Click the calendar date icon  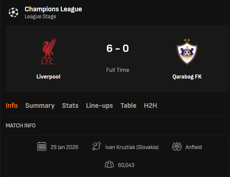(x=42, y=146)
